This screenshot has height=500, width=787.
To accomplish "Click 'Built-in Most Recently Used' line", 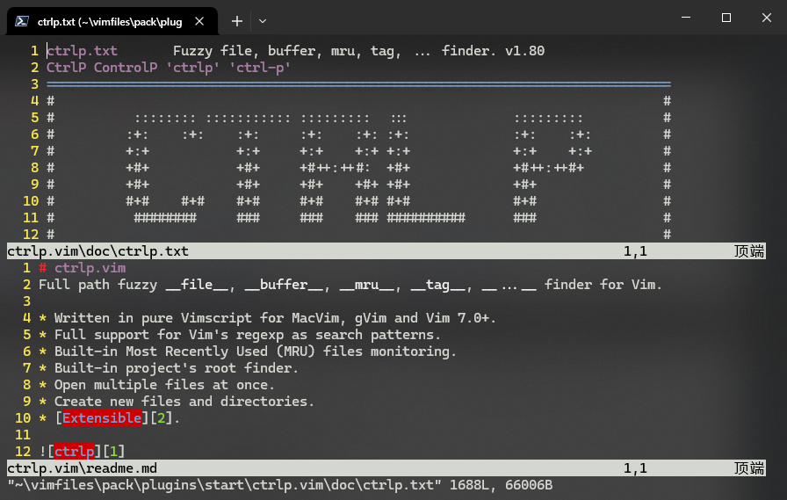I will (x=248, y=351).
